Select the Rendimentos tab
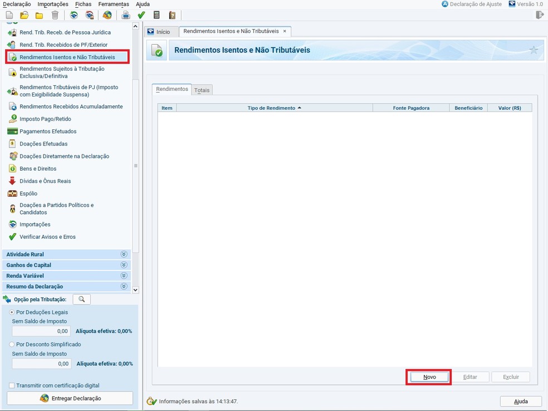 pos(172,89)
